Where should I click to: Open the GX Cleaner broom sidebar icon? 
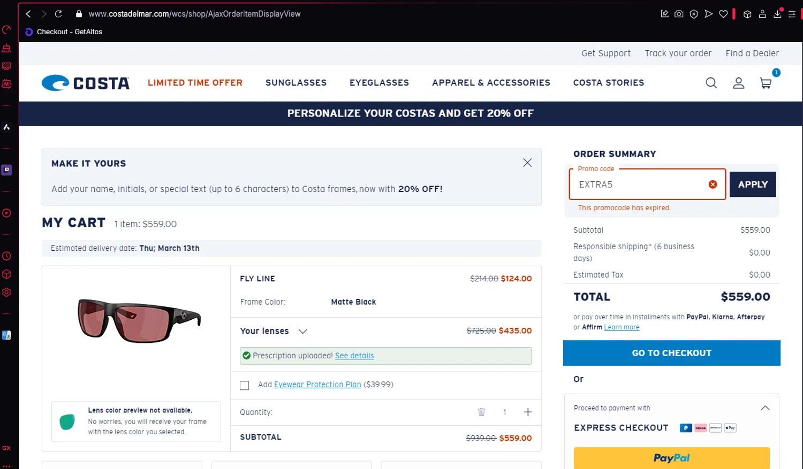point(6,48)
